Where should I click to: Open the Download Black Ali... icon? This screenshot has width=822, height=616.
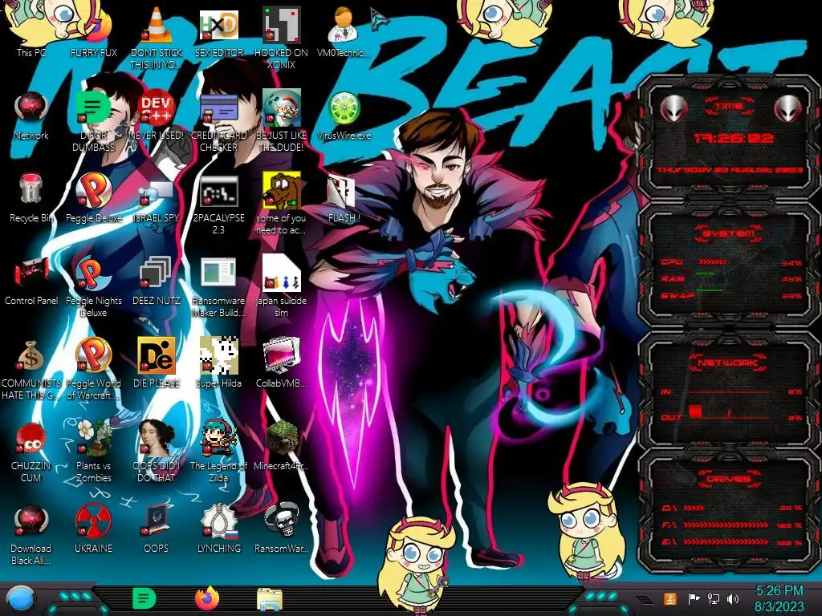click(x=31, y=535)
